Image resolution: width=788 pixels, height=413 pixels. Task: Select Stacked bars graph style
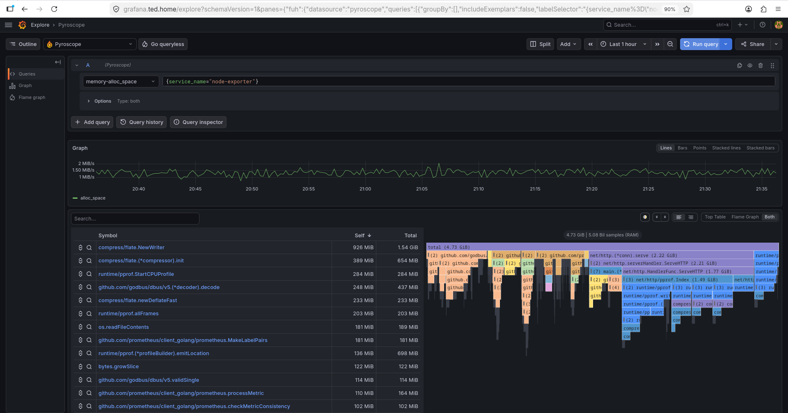761,148
